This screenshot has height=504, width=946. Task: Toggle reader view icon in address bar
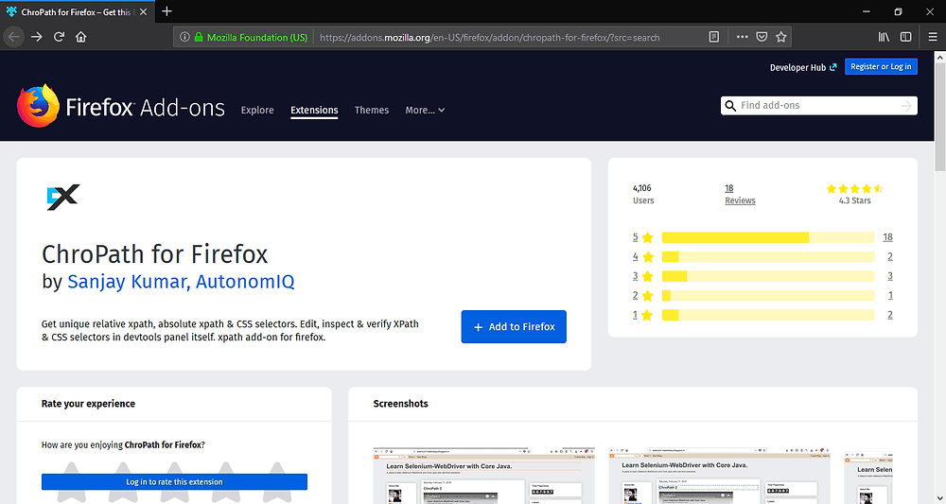click(713, 37)
